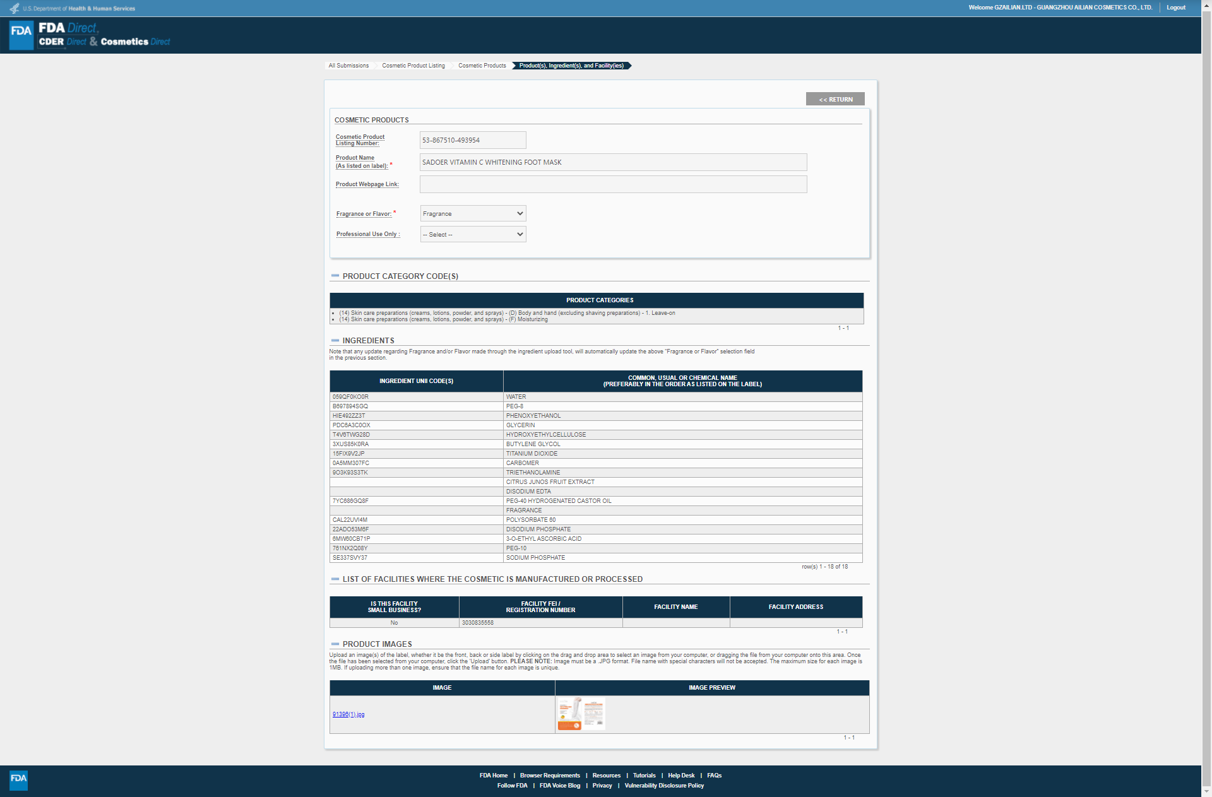1212x797 pixels.
Task: Click the Logout link
Action: 1175,8
